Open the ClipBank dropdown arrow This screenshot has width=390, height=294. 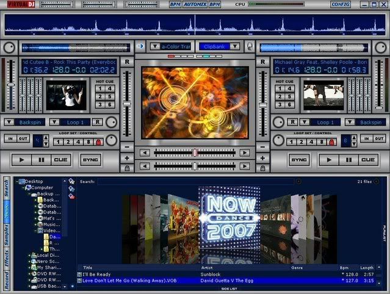point(235,46)
